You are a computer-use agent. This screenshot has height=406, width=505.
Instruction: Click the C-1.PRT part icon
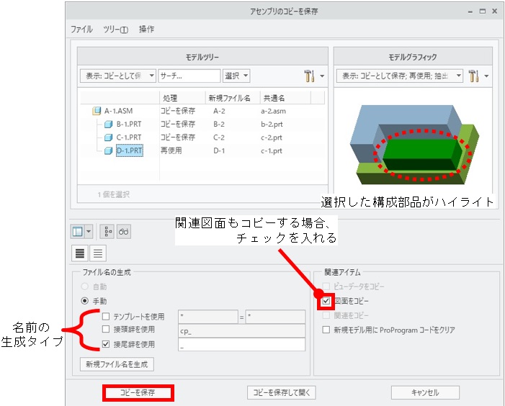coord(109,137)
